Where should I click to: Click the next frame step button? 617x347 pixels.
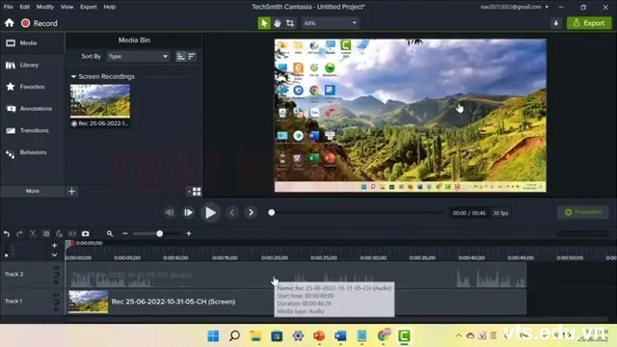(x=189, y=212)
